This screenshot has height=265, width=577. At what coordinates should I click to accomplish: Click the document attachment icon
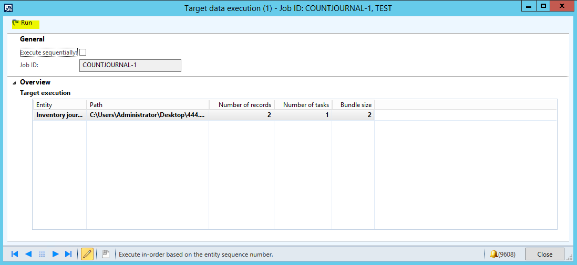click(105, 254)
